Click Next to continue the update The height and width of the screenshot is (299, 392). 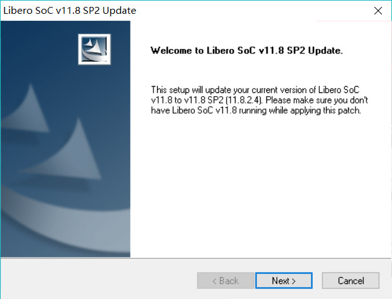pos(284,281)
